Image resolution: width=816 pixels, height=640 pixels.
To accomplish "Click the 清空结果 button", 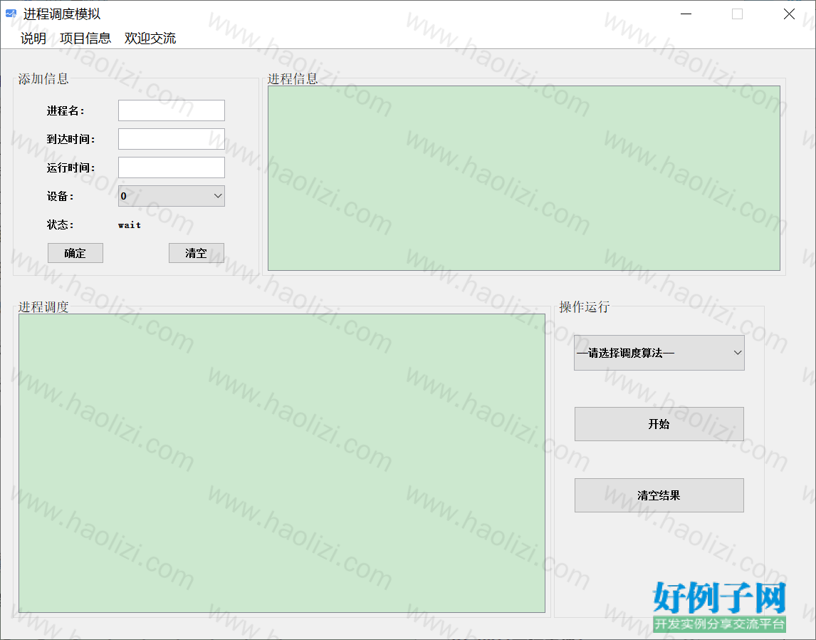I will click(659, 495).
